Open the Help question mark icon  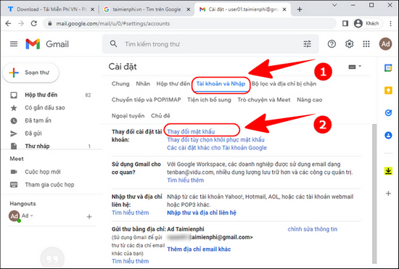[x=332, y=44]
